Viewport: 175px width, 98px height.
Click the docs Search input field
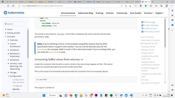(14, 24)
